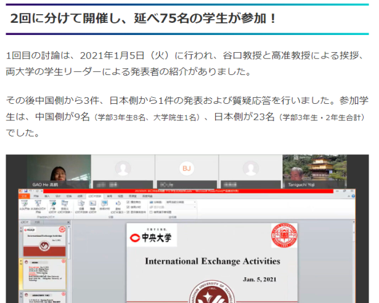Toggle the Play Narrations checkbox
The height and width of the screenshot is (303, 379).
(128, 202)
